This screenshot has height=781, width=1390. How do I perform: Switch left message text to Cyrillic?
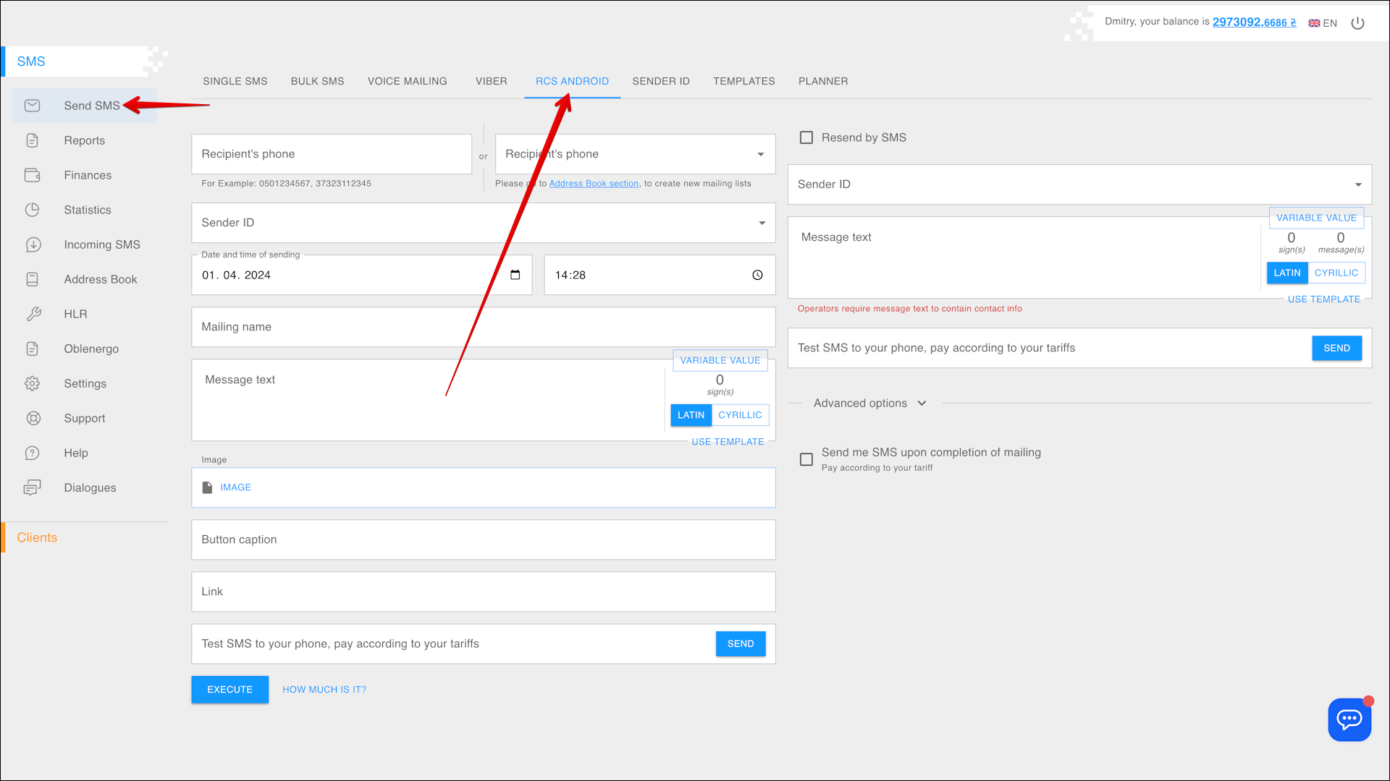click(x=739, y=415)
